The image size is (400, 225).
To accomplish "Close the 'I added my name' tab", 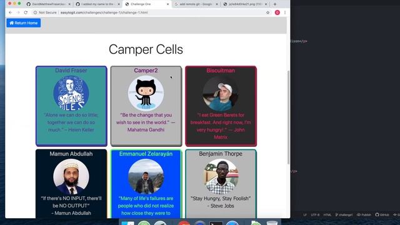I will (119, 4).
